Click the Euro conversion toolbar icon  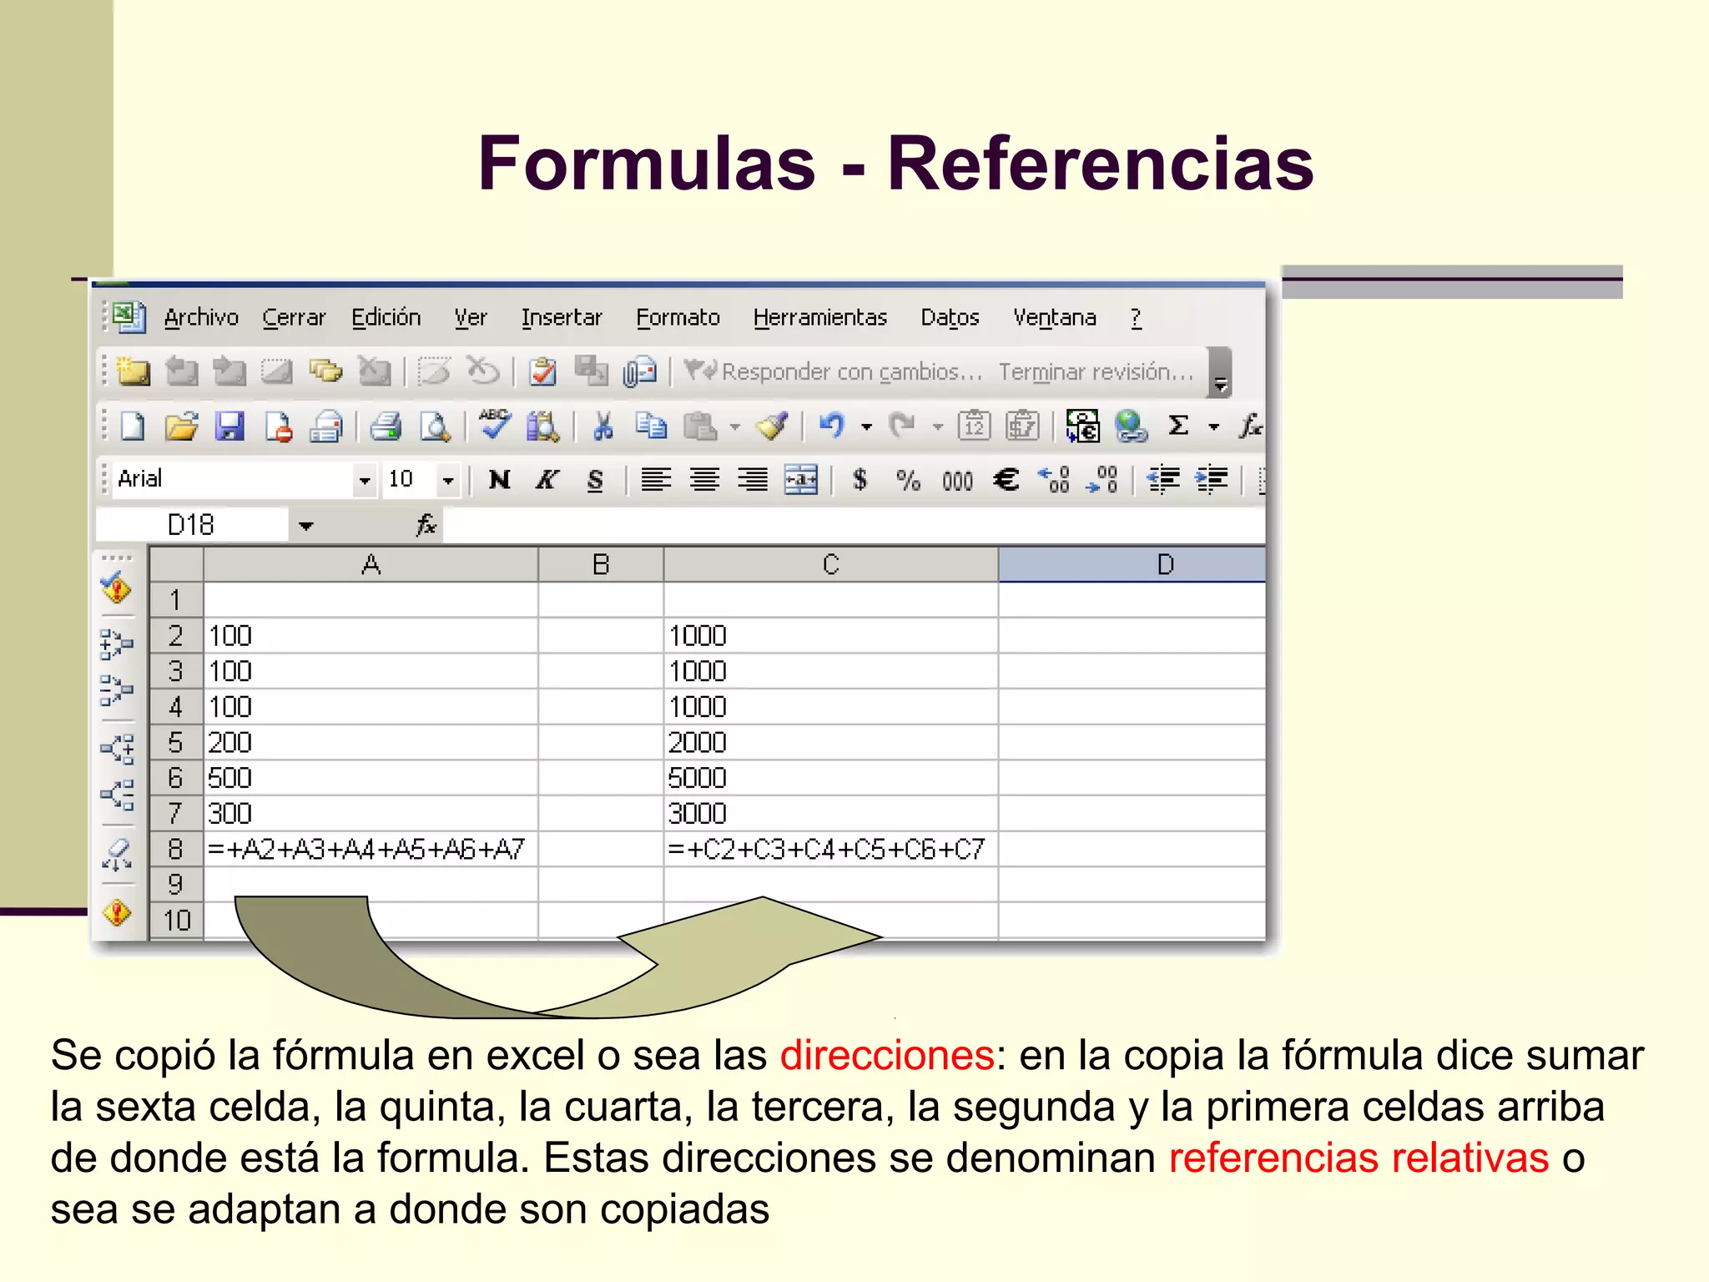(x=1083, y=426)
